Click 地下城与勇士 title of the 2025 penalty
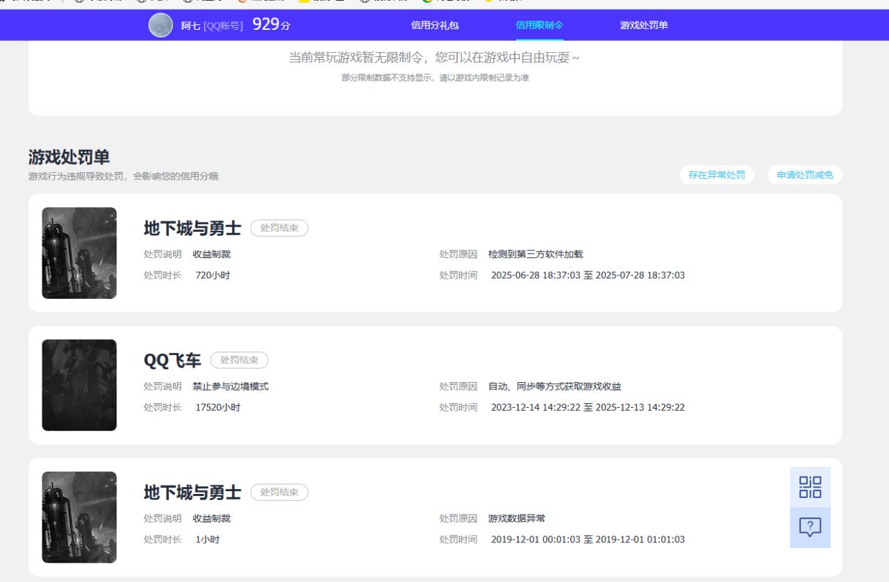The height and width of the screenshot is (582, 889). [192, 228]
